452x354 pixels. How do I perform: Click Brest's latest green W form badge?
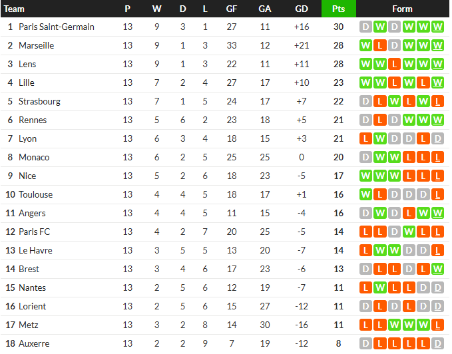point(437,269)
